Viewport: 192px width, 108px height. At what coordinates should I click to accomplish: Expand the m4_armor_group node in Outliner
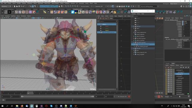click(x=134, y=42)
